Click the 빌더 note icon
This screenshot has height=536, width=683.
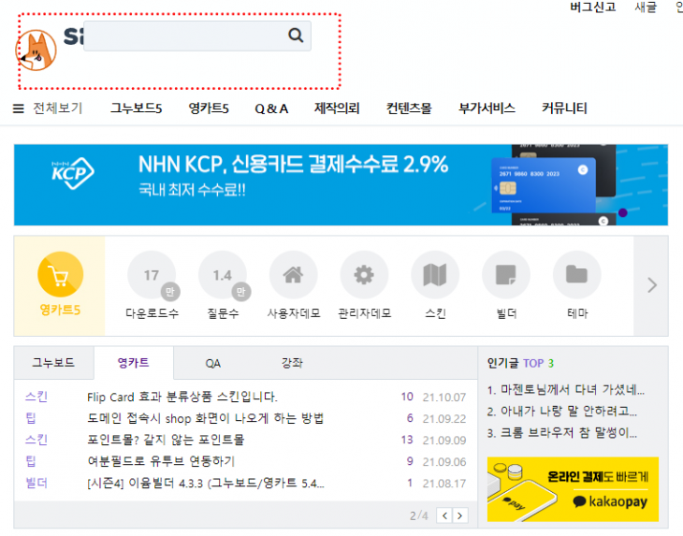pyautogui.click(x=506, y=276)
